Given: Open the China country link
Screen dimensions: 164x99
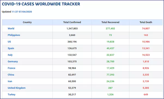Looking at the screenshot, I should tap(11, 75).
